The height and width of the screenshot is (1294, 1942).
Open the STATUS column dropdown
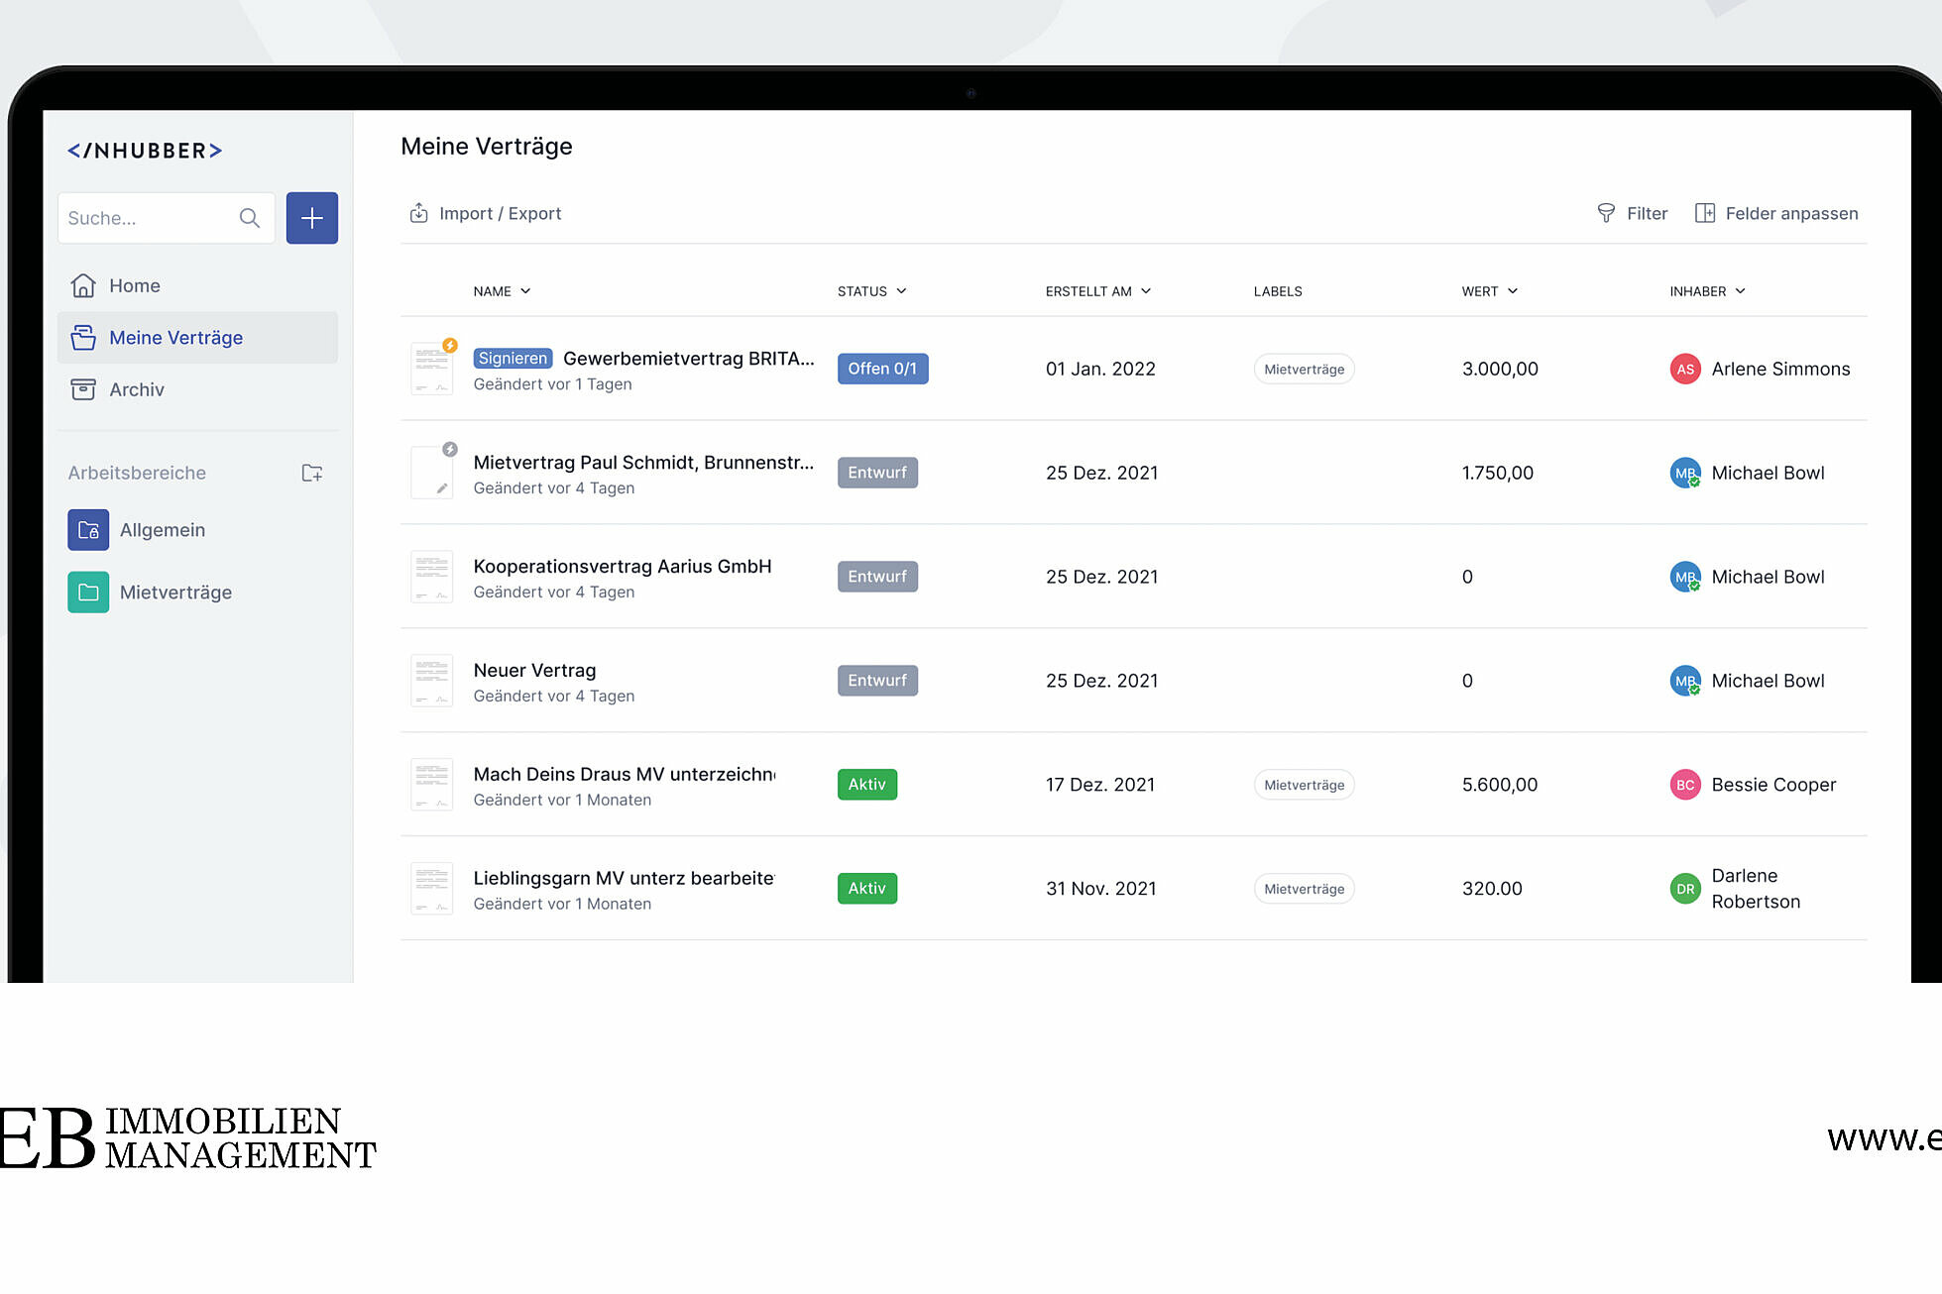click(x=872, y=291)
